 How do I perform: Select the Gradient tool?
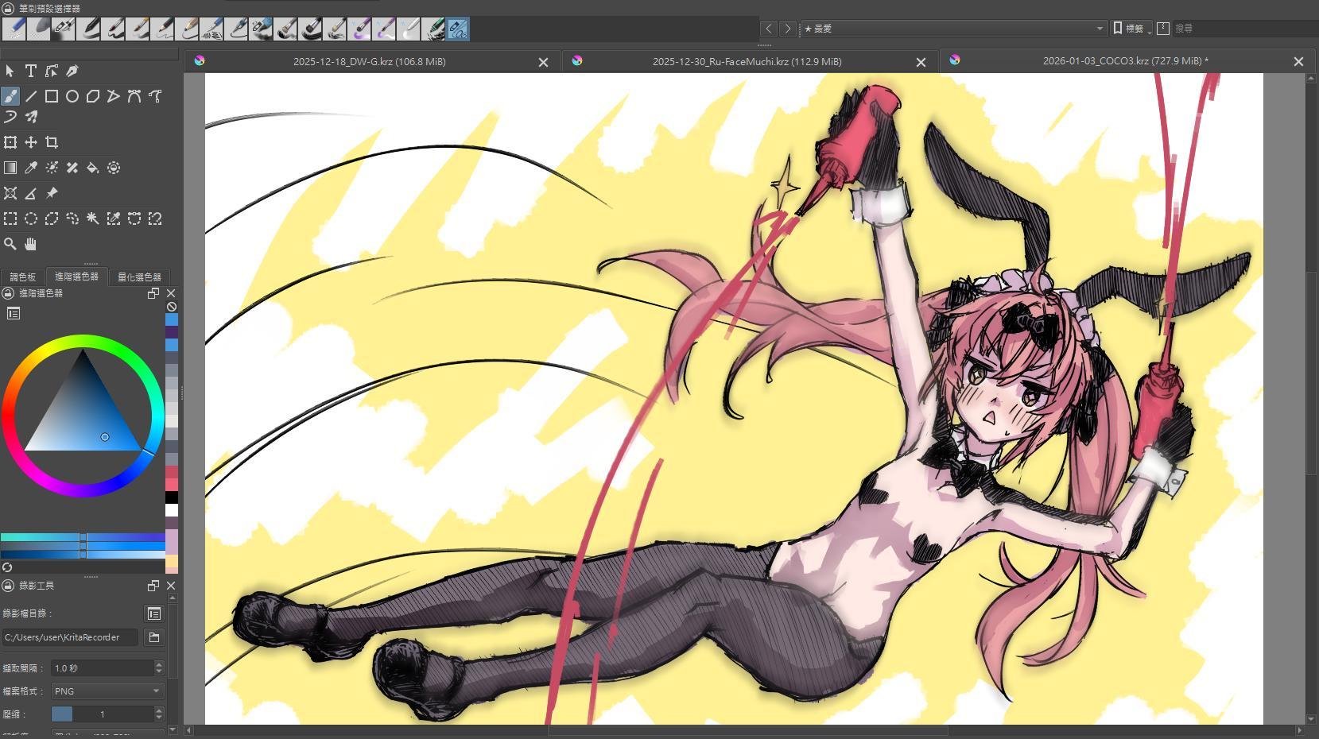pos(10,168)
